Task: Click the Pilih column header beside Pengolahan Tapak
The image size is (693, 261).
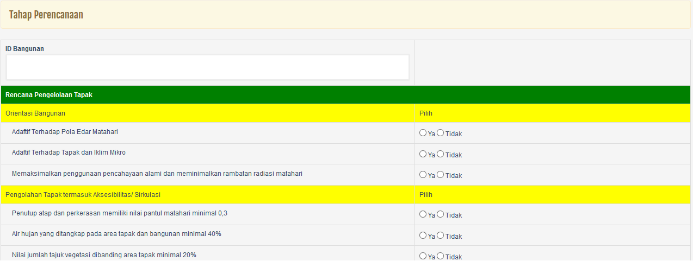Action: [x=425, y=194]
